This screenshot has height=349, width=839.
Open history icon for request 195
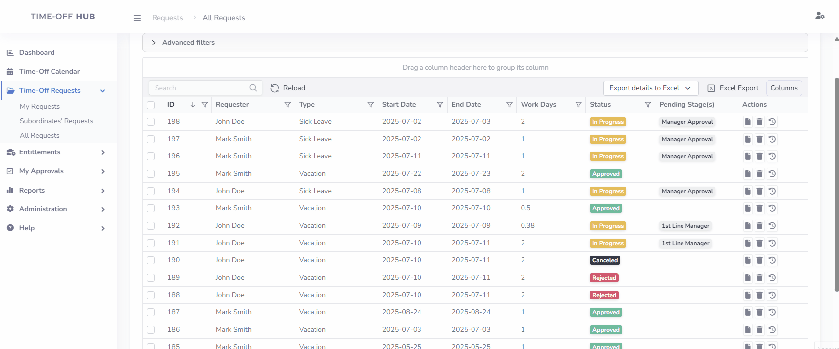[772, 174]
